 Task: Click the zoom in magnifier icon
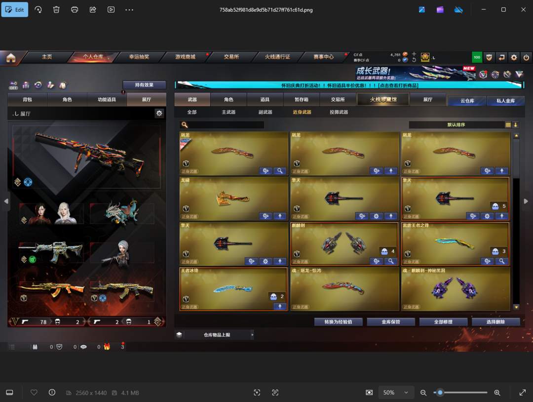[x=497, y=393]
